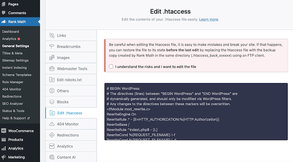Open Instant Indexing submenu item
The height and width of the screenshot is (162, 293).
[x=14, y=67]
